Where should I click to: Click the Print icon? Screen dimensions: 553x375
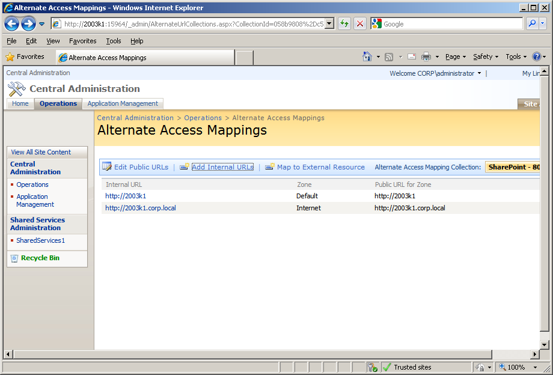(427, 56)
